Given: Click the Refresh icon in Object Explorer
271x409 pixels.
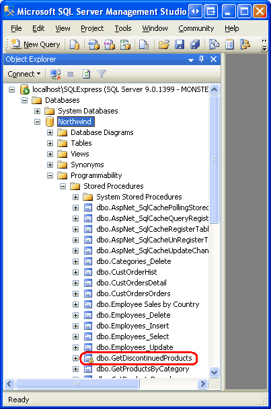Looking at the screenshot, I should pyautogui.click(x=86, y=74).
